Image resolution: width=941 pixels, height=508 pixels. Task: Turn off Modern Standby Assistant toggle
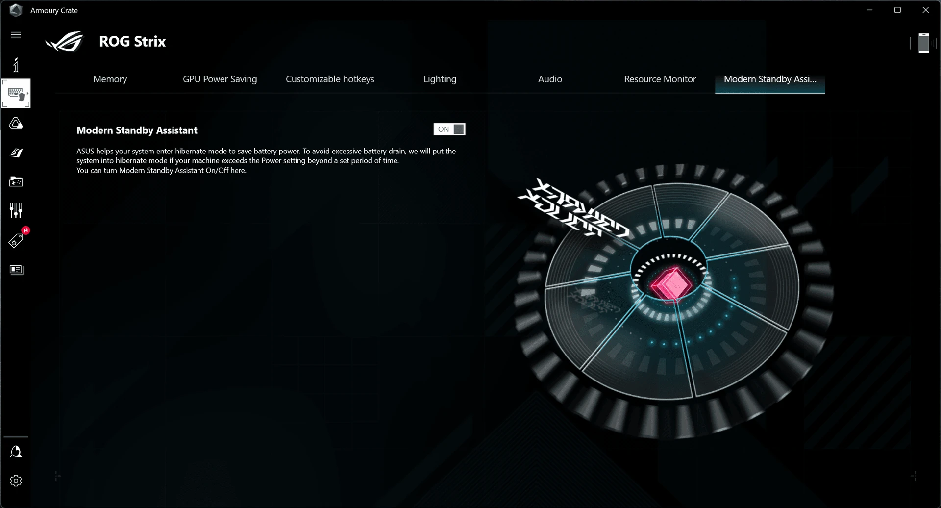(x=449, y=129)
